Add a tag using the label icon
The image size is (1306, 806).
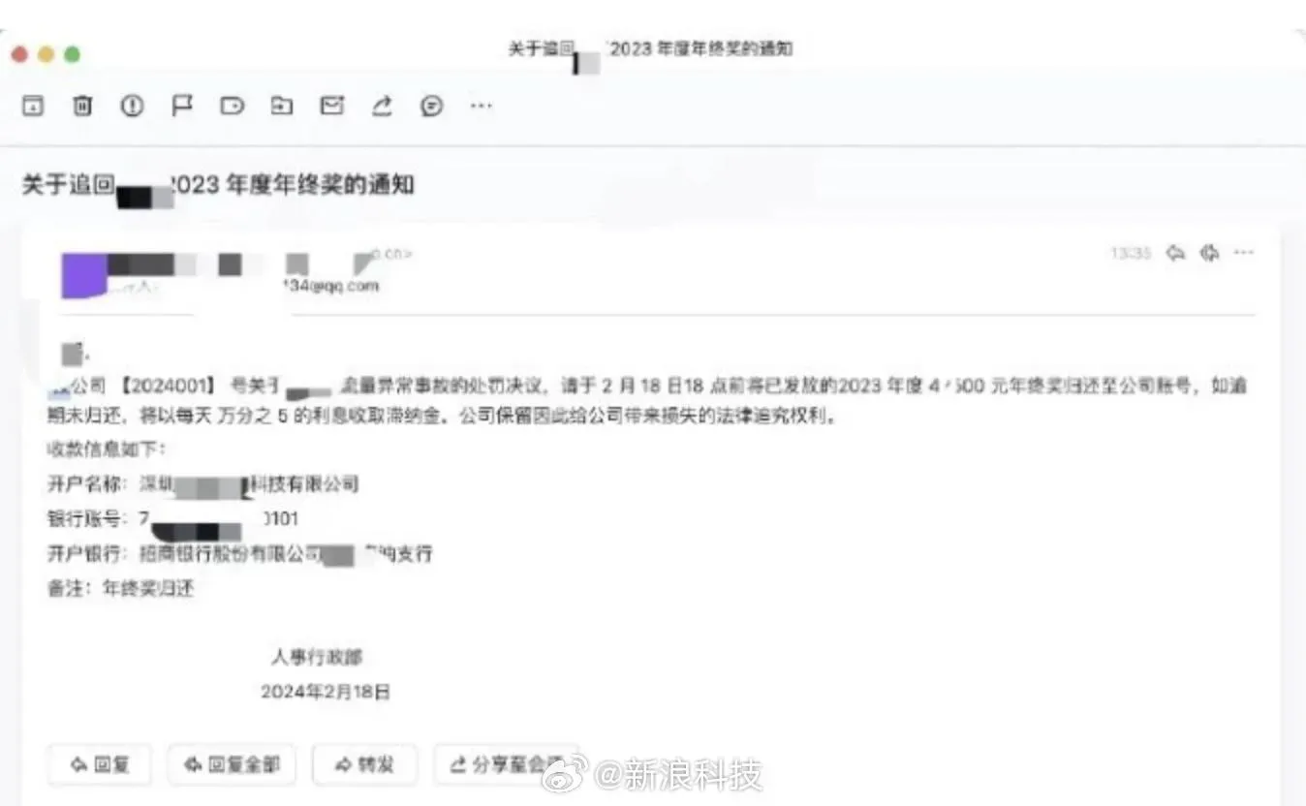(x=233, y=106)
